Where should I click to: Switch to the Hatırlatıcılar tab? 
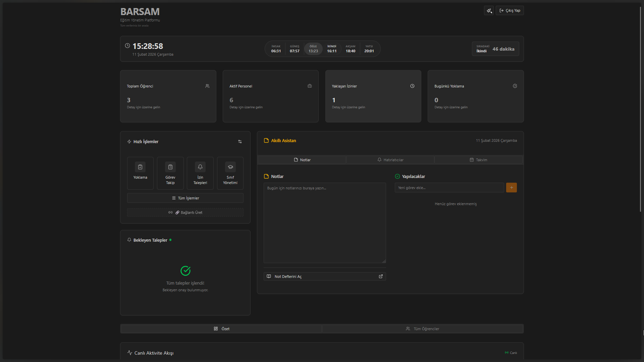coord(390,160)
